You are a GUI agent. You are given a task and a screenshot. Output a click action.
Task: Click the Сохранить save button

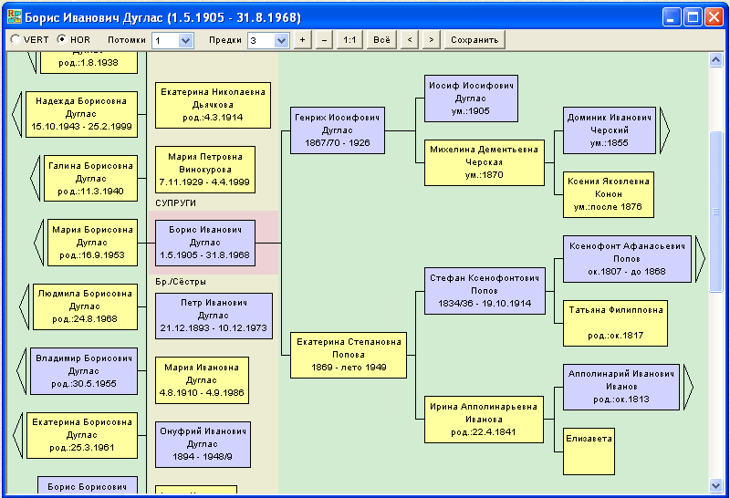(474, 40)
